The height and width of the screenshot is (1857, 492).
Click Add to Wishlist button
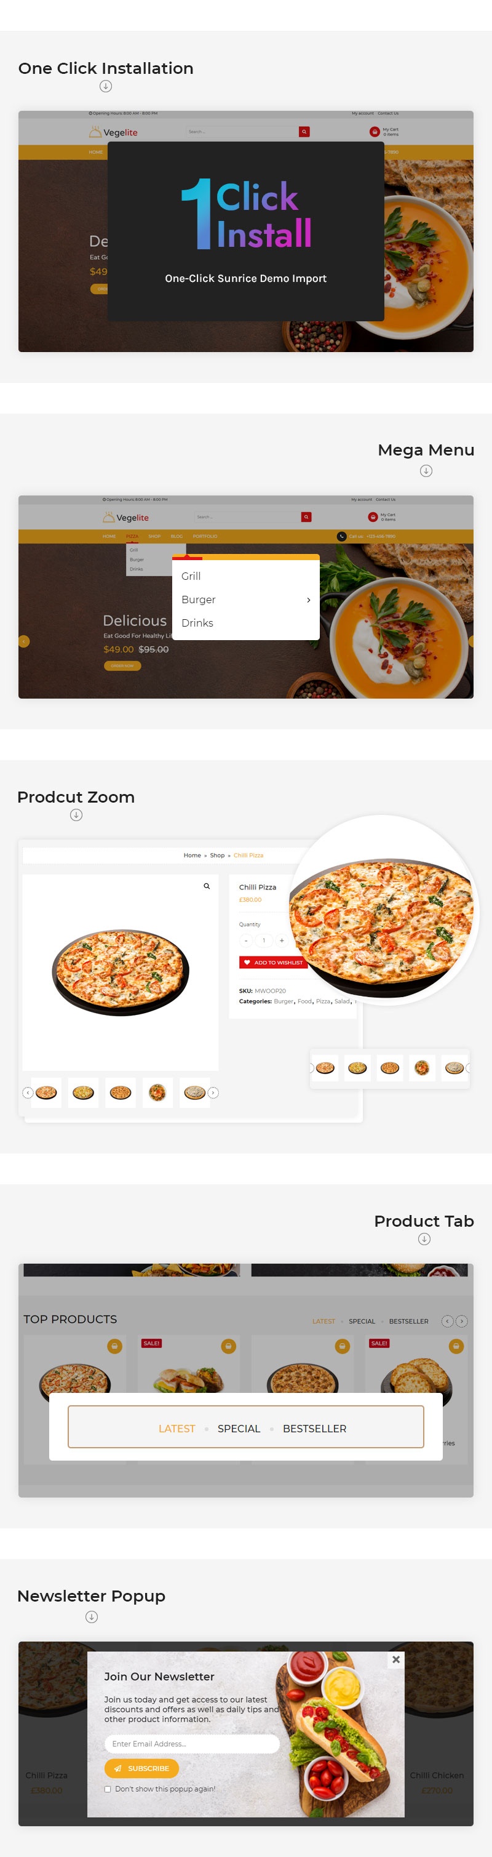point(273,963)
